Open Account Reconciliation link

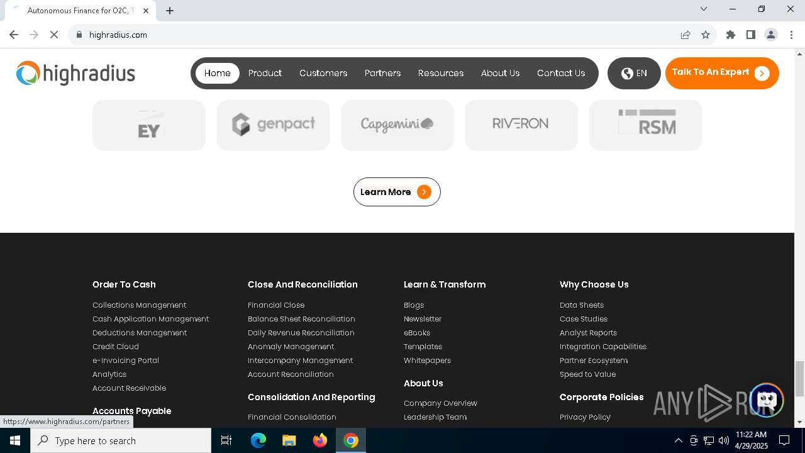(x=291, y=374)
